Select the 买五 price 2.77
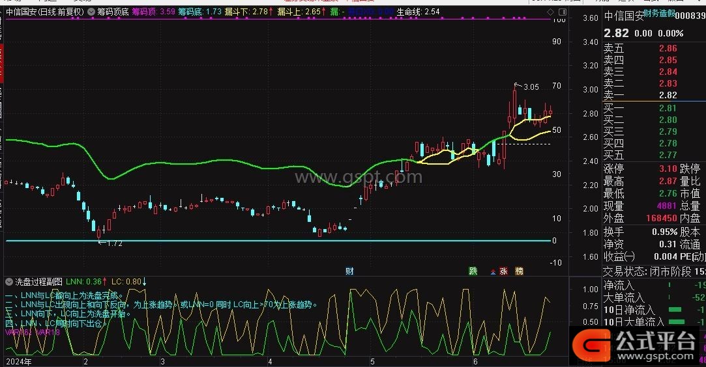The height and width of the screenshot is (367, 706). (668, 155)
